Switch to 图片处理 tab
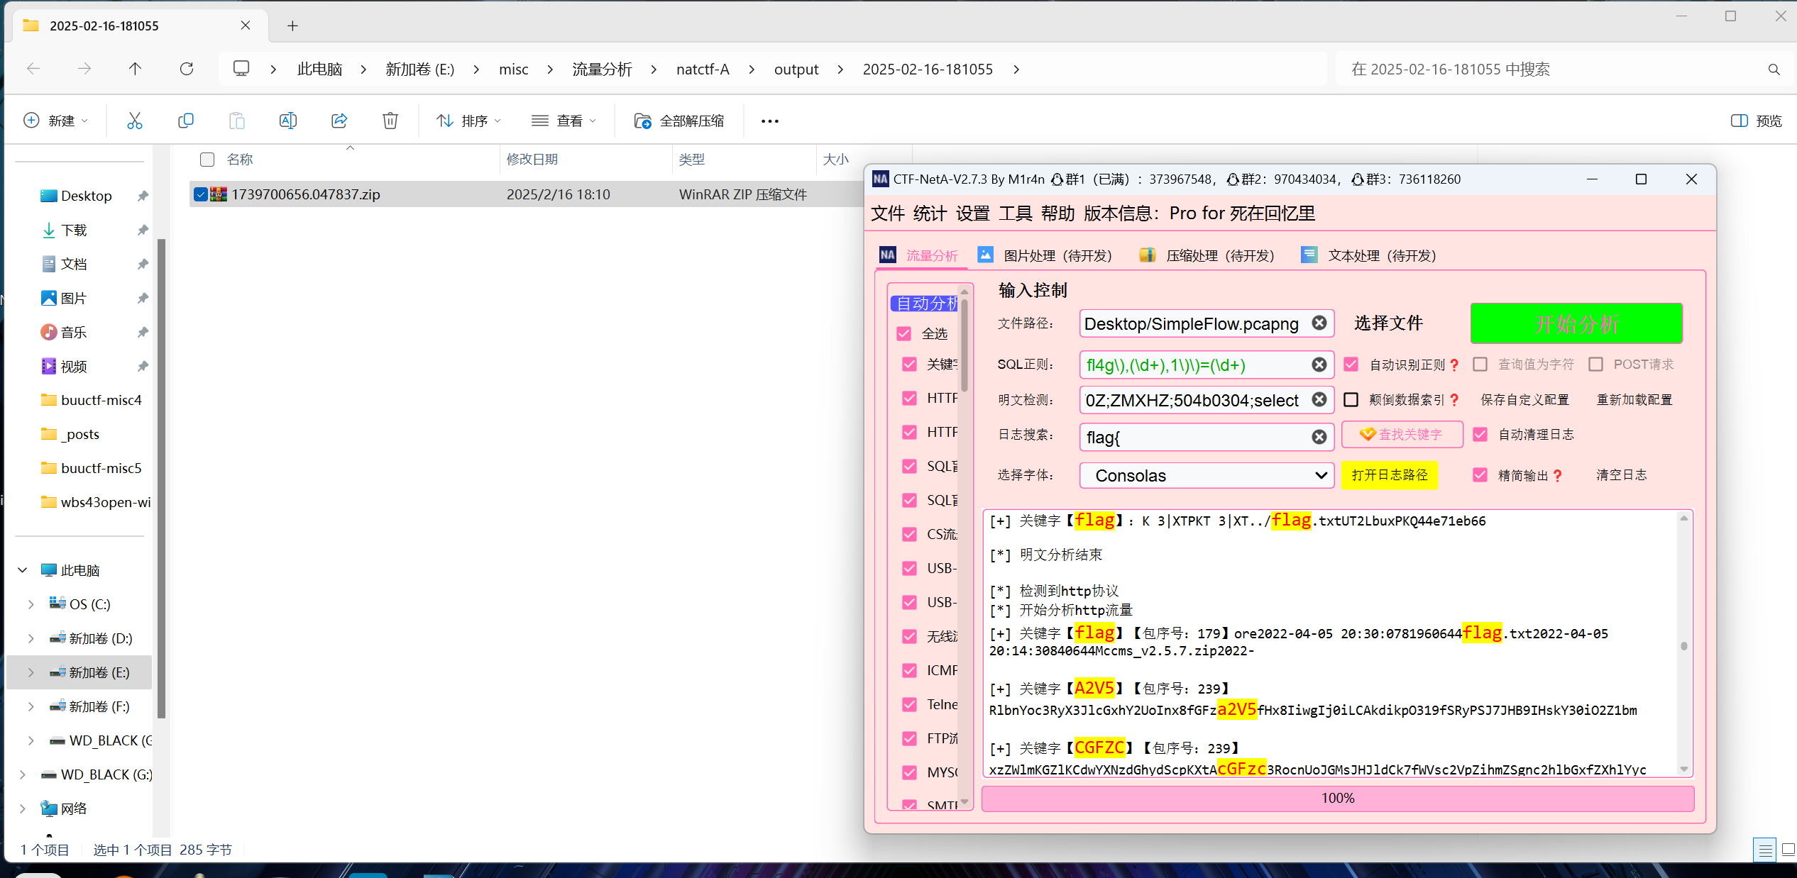 (1045, 255)
